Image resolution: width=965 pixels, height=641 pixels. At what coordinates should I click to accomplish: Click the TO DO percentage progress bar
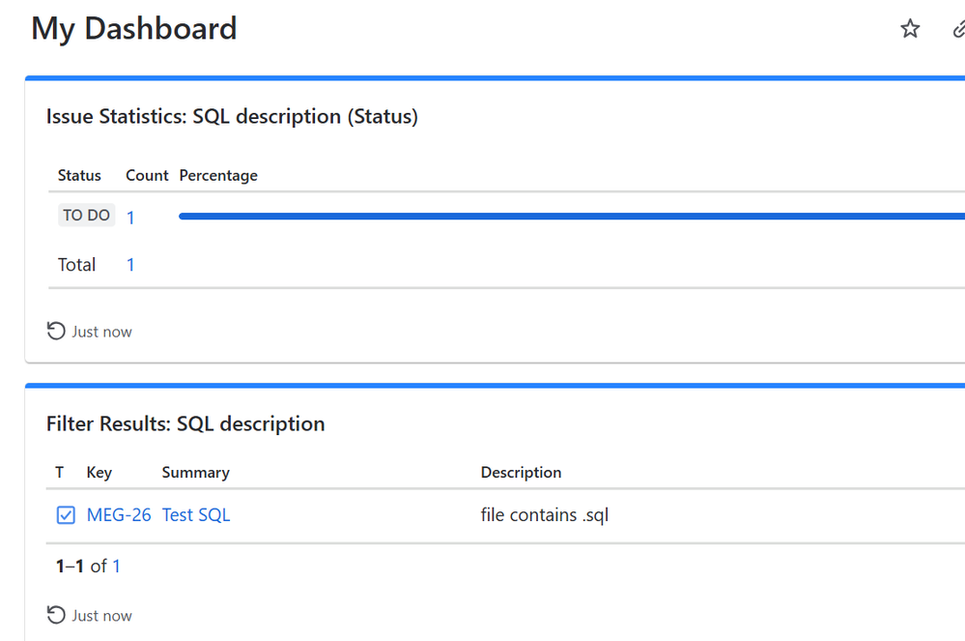pos(570,217)
